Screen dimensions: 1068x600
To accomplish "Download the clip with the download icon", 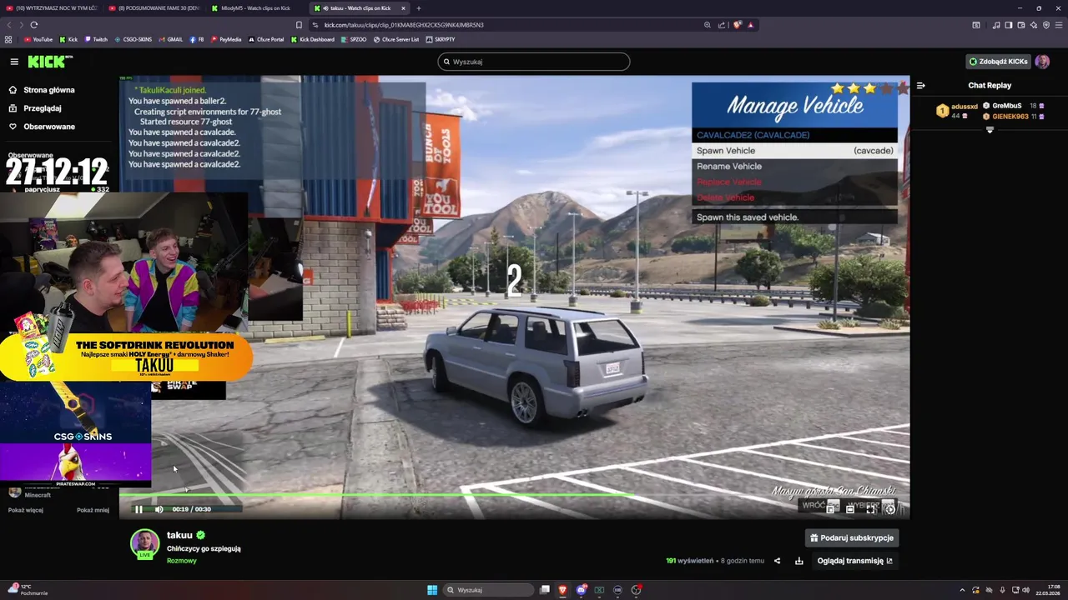I will click(x=798, y=561).
